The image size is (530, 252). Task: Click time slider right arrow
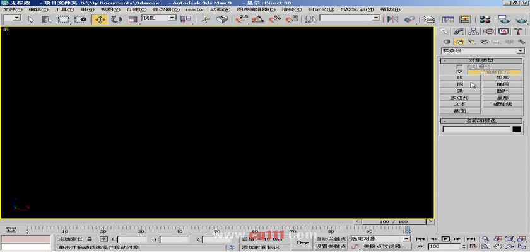coord(430,222)
